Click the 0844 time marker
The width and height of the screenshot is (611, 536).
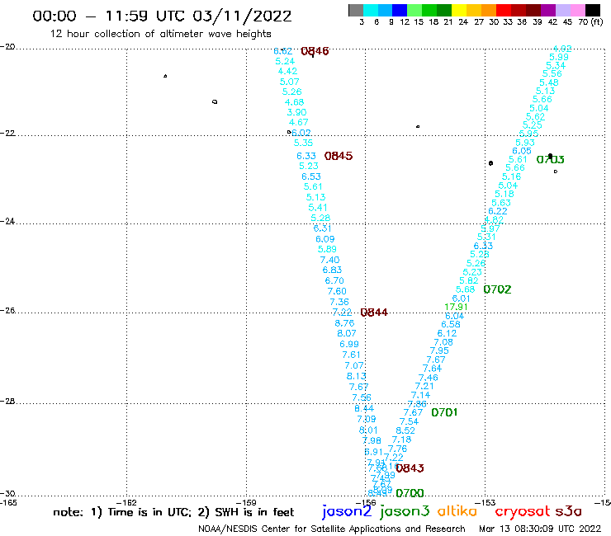pyautogui.click(x=374, y=313)
